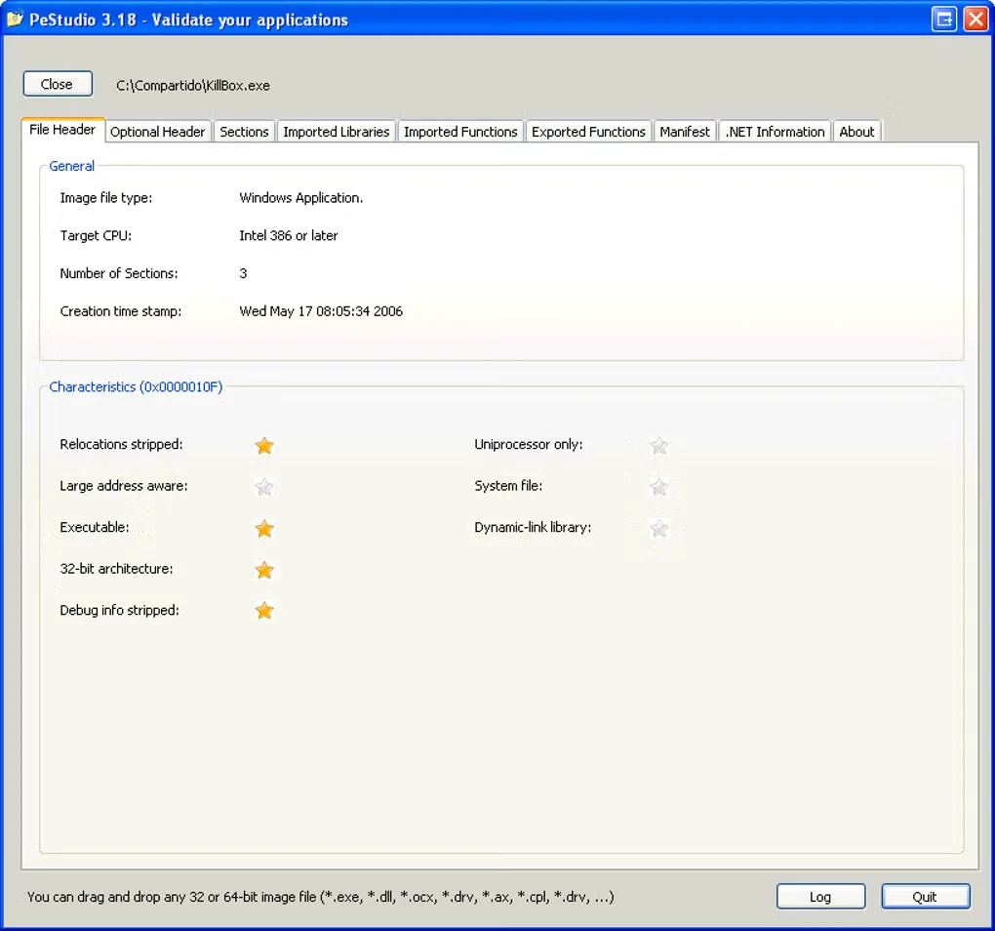
Task: View the Imported Functions tab
Action: pyautogui.click(x=460, y=132)
